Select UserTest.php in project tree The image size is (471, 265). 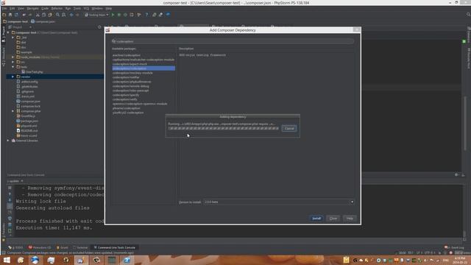coord(32,72)
